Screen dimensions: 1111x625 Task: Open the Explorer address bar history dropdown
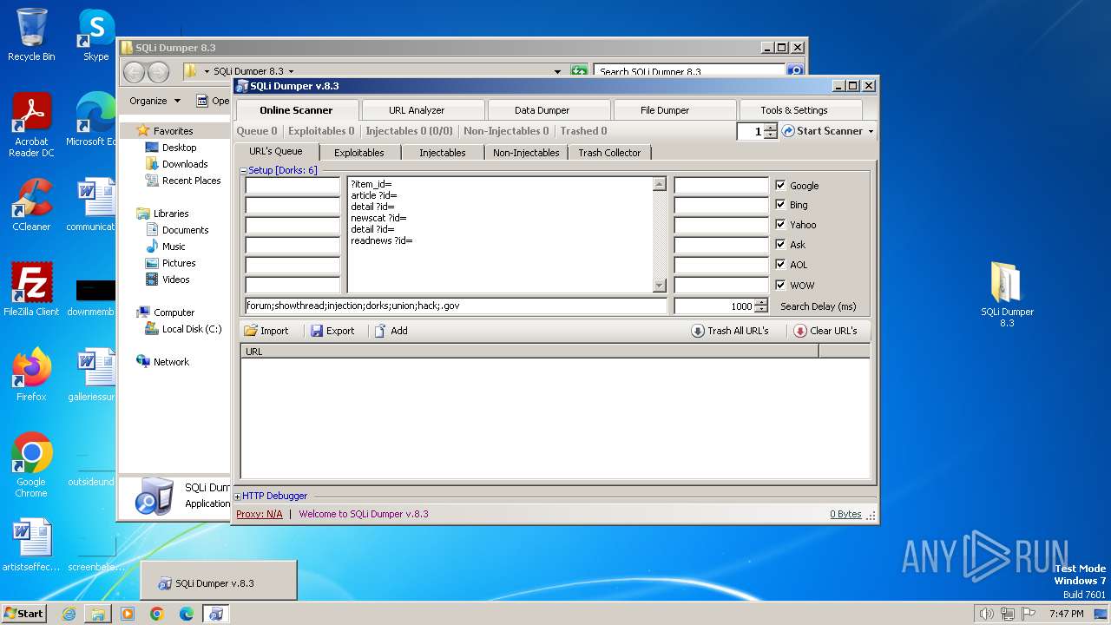coord(557,71)
